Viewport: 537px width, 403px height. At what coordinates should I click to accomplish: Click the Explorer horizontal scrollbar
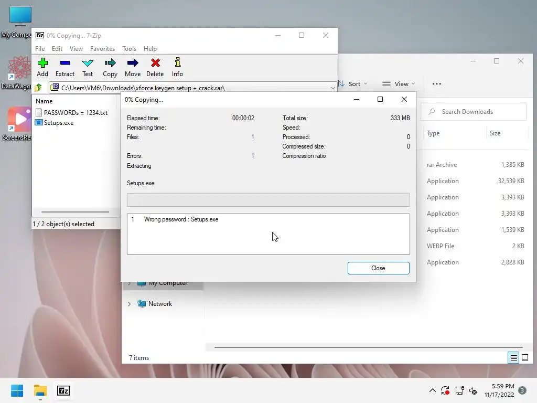tap(368, 347)
